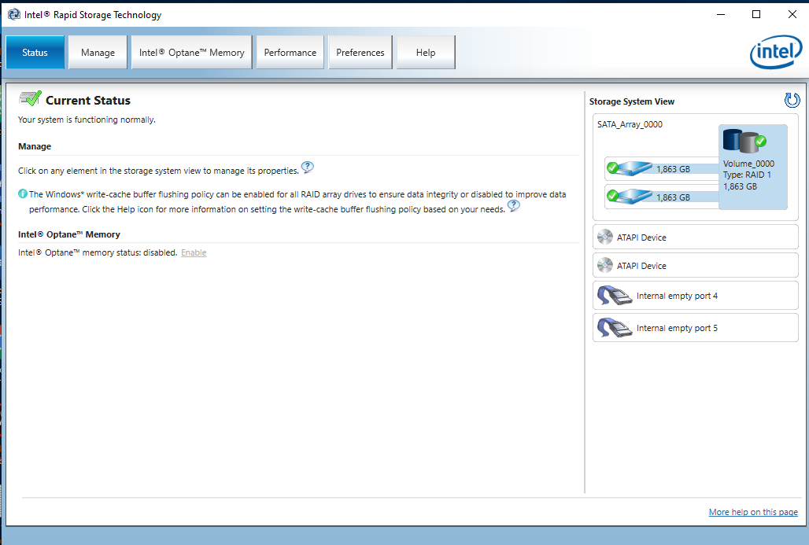This screenshot has width=809, height=545.
Task: Click the 'Type: RAID 1' text
Action: pos(747,175)
